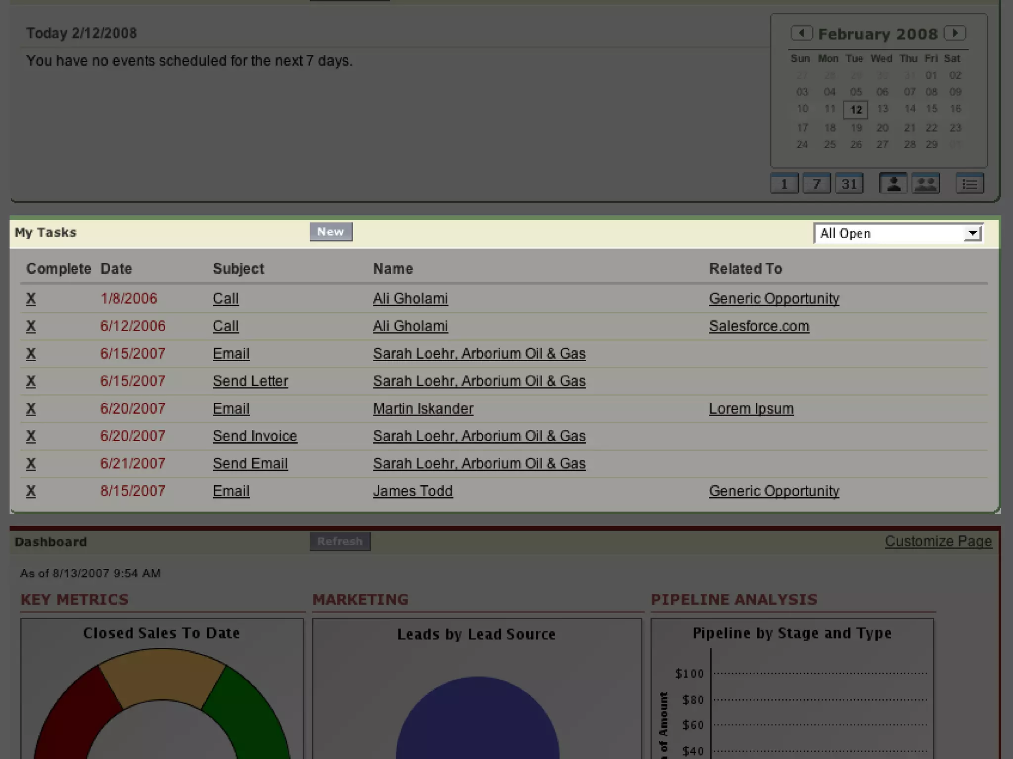
Task: Open the activity list view icon
Action: point(969,184)
